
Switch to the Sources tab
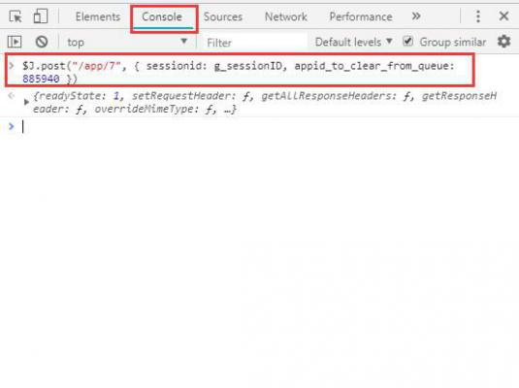(223, 16)
